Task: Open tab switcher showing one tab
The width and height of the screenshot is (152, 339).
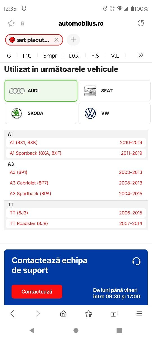Action: click(114, 314)
